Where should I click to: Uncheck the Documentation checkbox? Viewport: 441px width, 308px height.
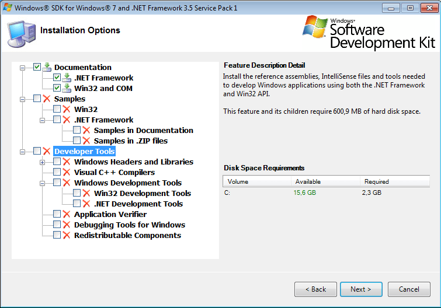coord(37,67)
